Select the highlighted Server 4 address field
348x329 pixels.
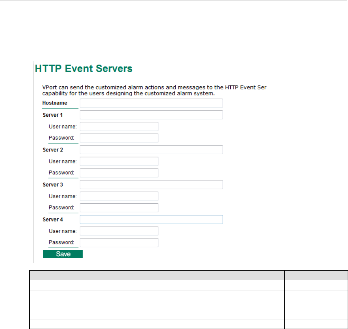[x=151, y=219]
